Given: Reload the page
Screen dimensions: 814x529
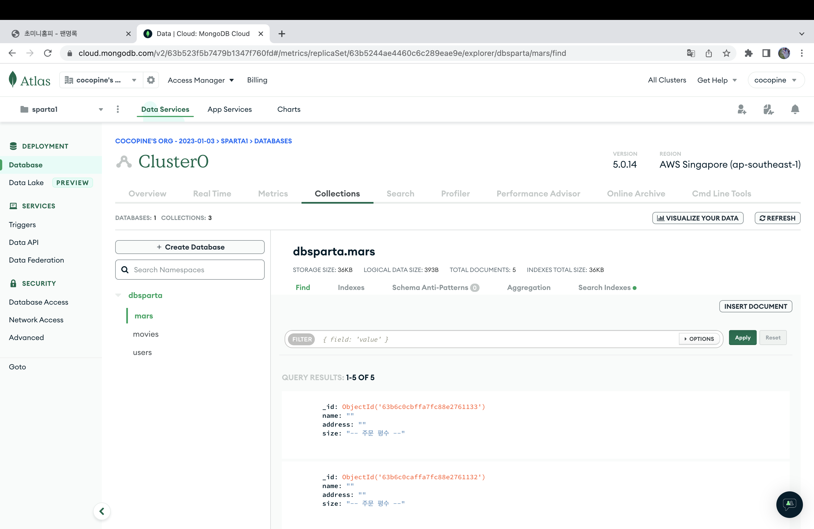Looking at the screenshot, I should (48, 53).
